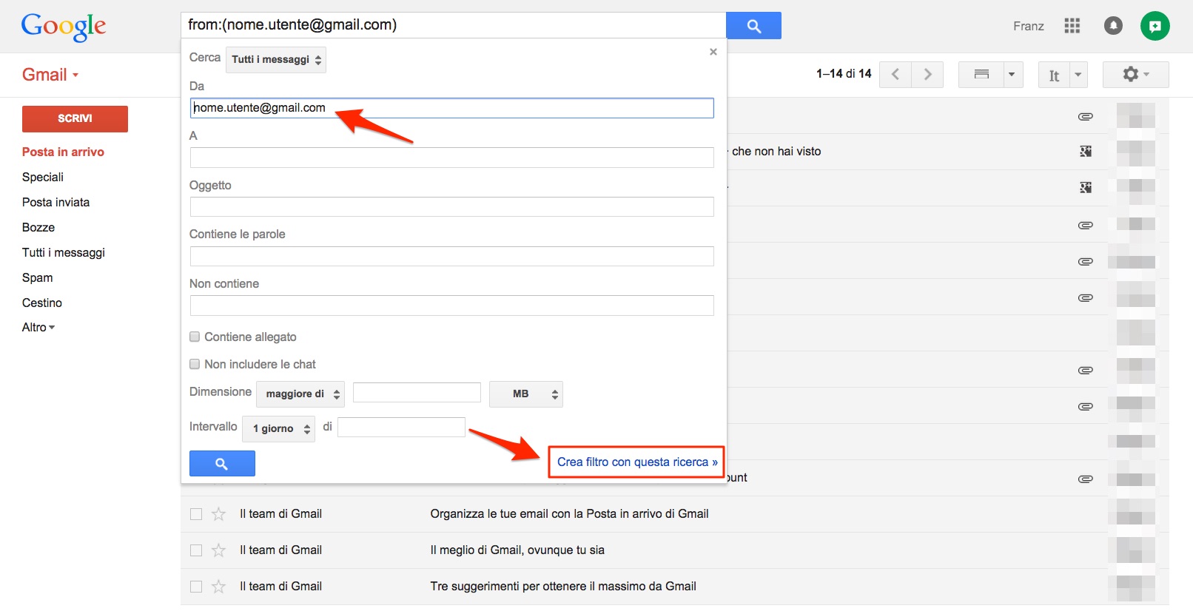Open 'Organizza le tue email con la Posta in arrivo' message
This screenshot has height=614, width=1193.
pos(569,514)
